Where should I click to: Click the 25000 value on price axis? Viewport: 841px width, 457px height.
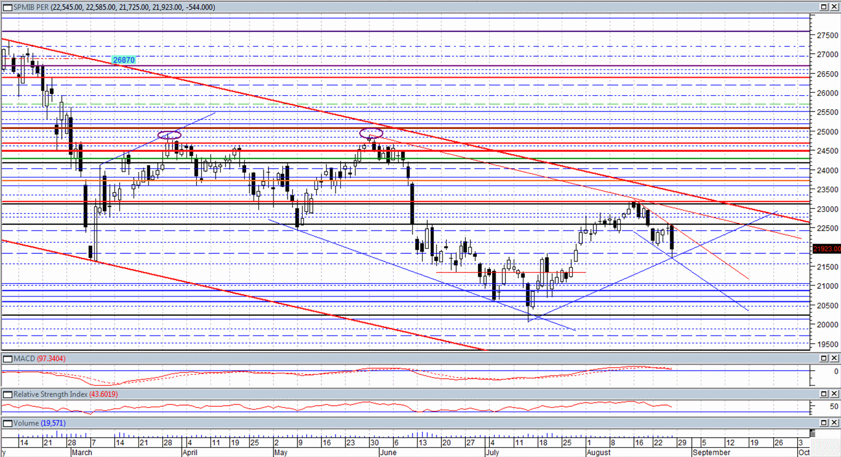(x=826, y=132)
